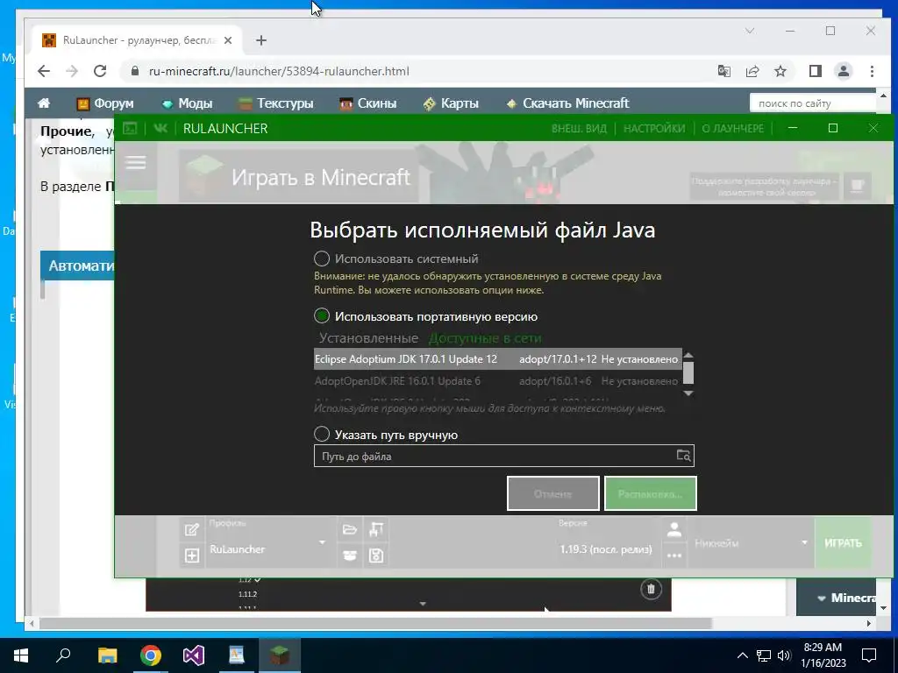898x673 pixels.
Task: Open 'Текстуры' link on website
Action: pos(276,103)
